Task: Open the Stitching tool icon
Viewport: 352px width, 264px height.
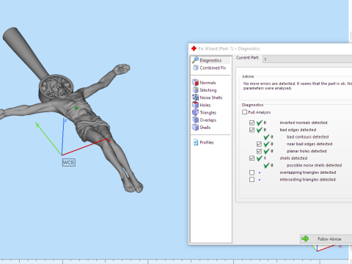Action: (195, 90)
